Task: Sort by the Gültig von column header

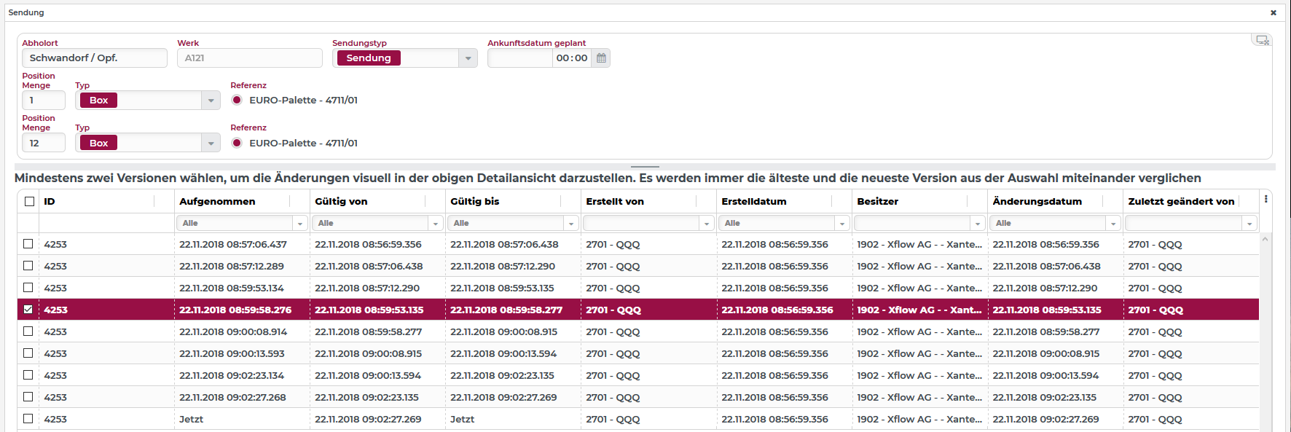Action: (341, 202)
